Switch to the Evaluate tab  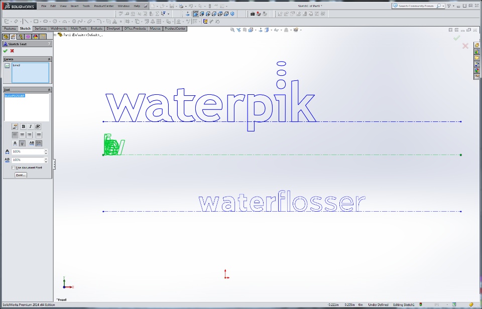pos(96,29)
